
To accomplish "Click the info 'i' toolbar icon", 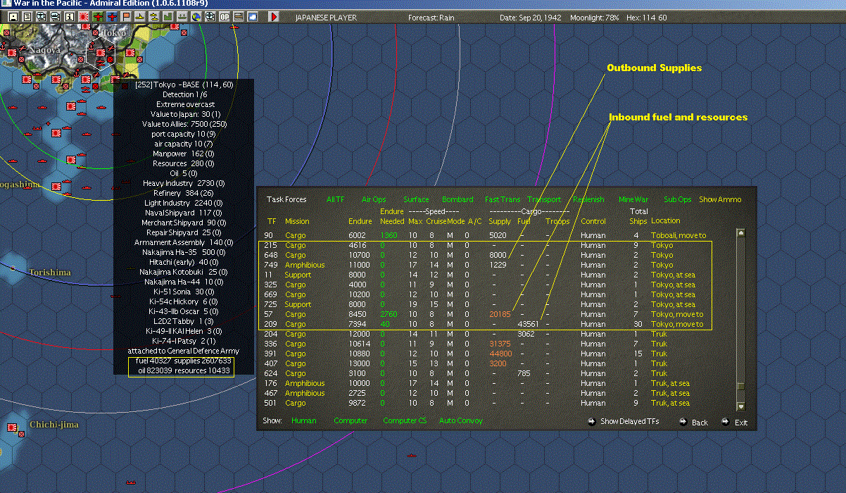I will [69, 17].
